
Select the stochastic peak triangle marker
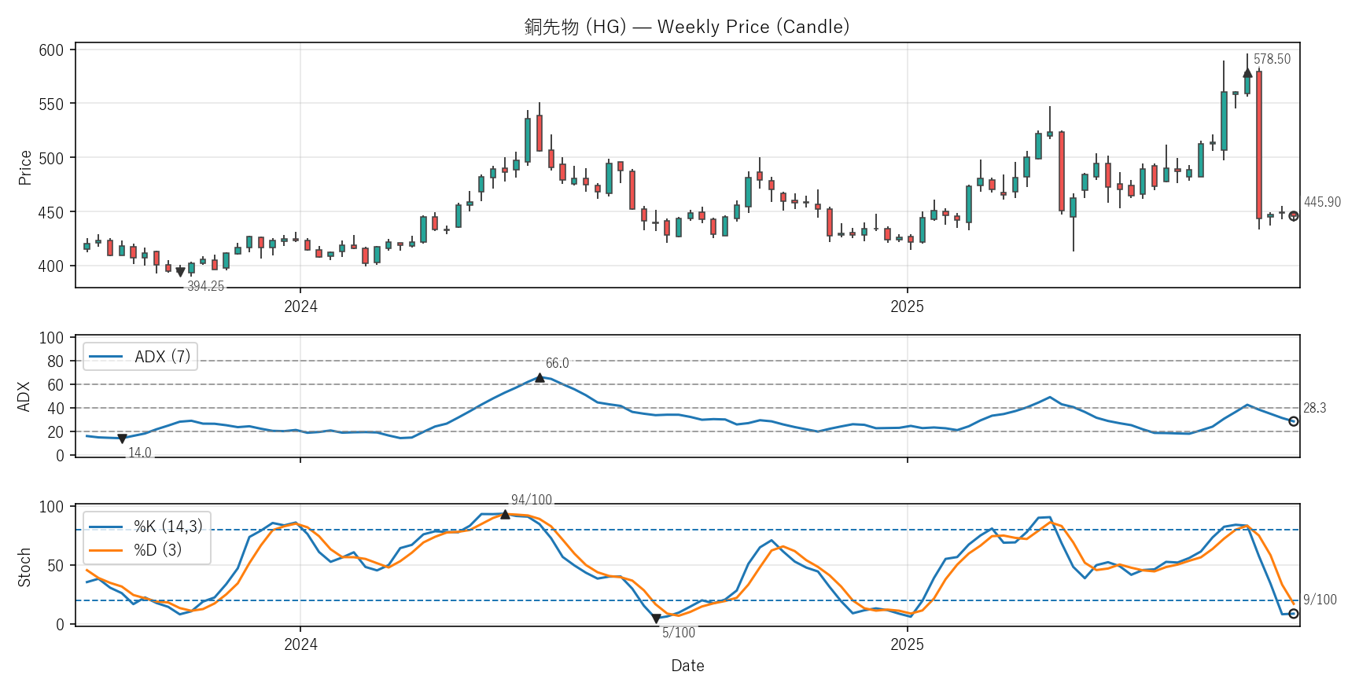(505, 514)
